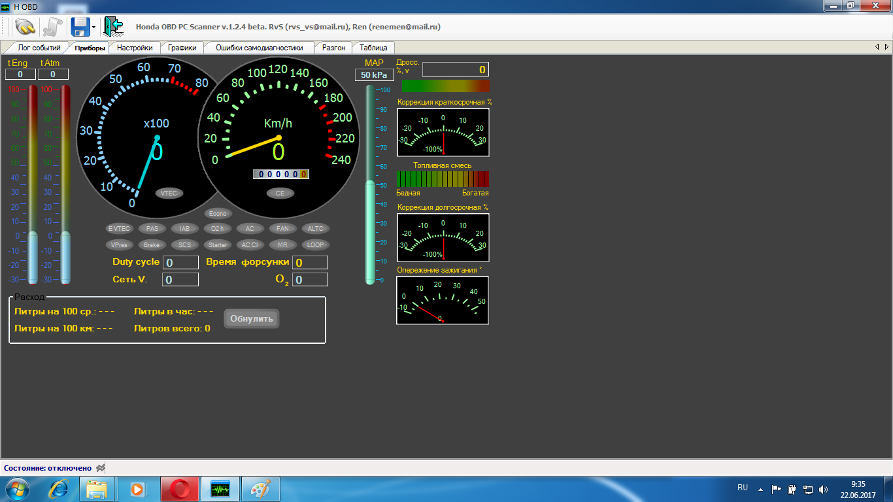This screenshot has height=502, width=893.
Task: Click the Топливная смесь mixture bar
Action: 443,179
